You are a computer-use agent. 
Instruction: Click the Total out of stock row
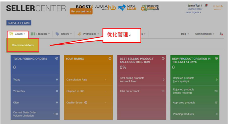coord(142,91)
